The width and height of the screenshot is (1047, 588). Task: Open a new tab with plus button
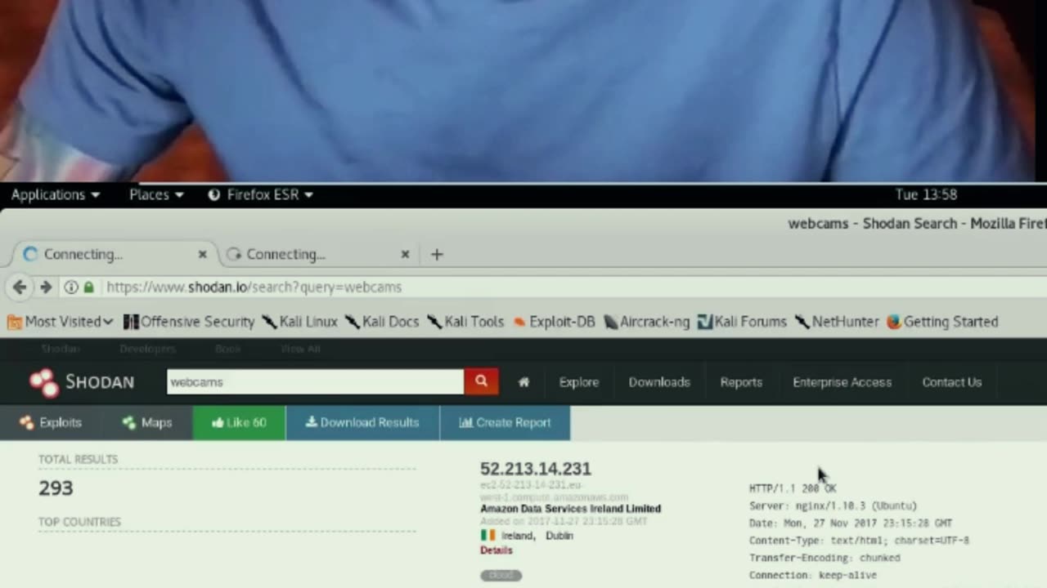click(437, 254)
